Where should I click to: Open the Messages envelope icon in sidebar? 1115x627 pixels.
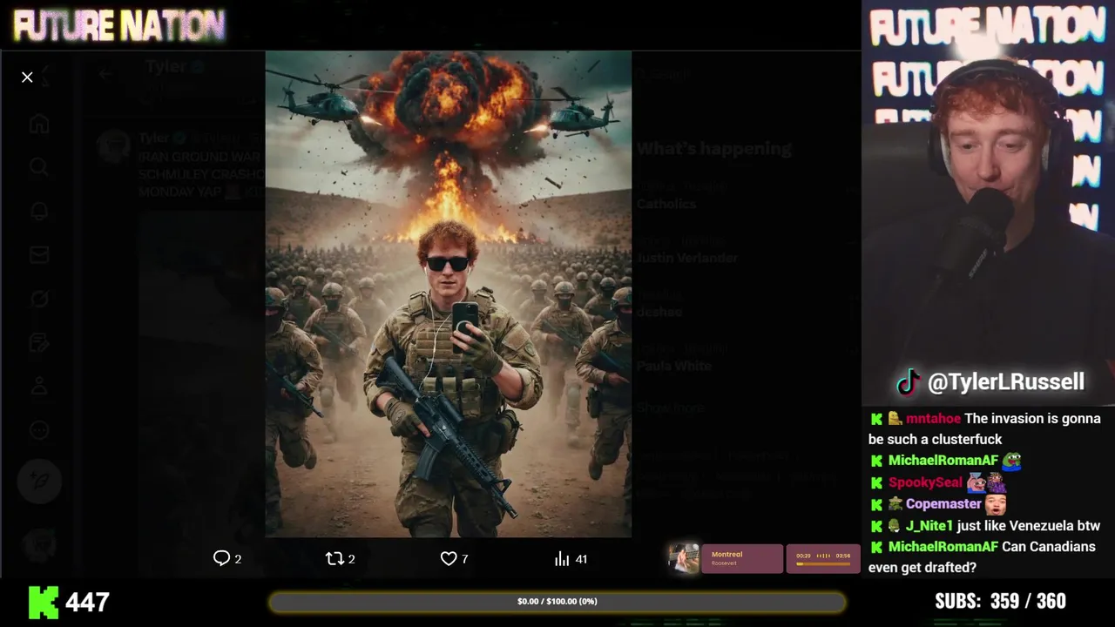coord(39,255)
